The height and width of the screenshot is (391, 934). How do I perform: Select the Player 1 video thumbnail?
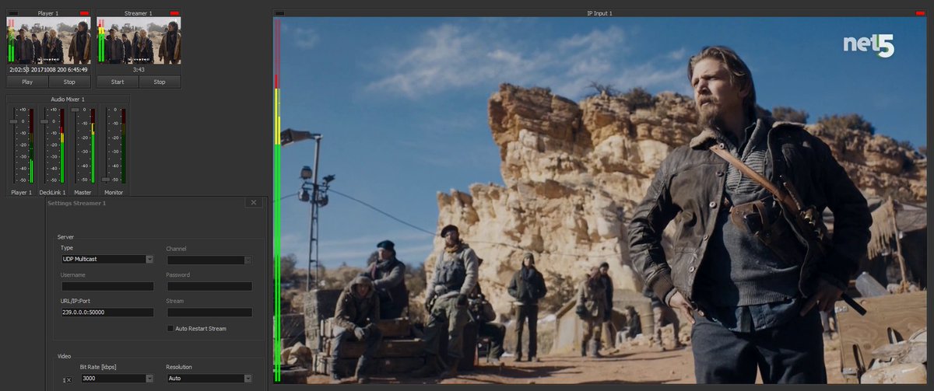click(49, 41)
